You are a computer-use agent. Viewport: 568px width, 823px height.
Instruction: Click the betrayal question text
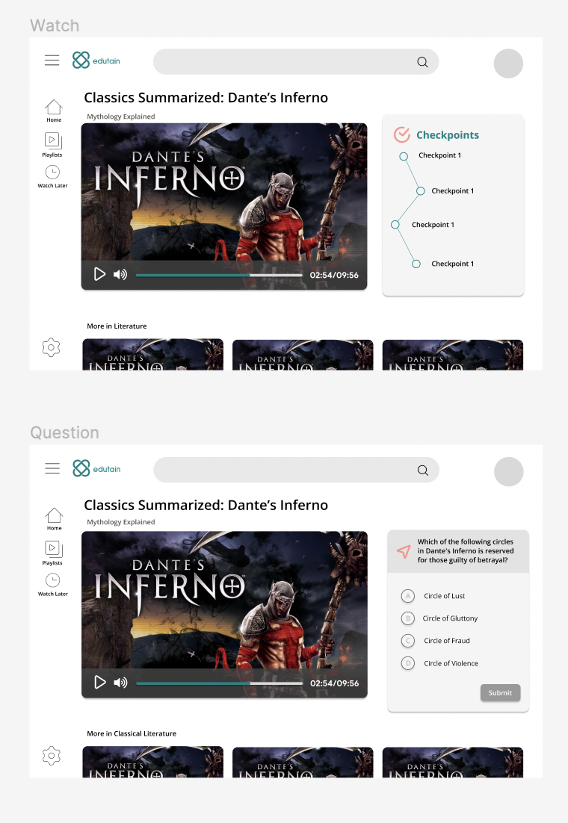click(466, 550)
